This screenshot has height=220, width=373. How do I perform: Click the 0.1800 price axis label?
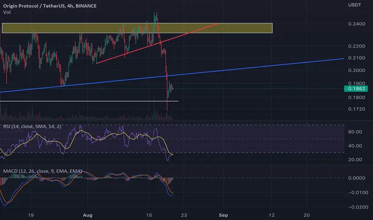(356, 98)
